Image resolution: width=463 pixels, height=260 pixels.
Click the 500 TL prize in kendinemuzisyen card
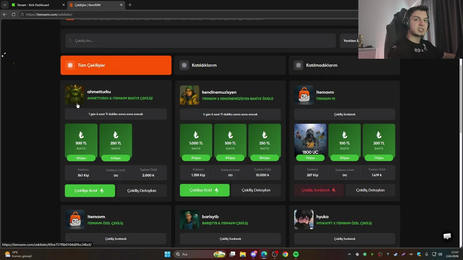tap(230, 142)
